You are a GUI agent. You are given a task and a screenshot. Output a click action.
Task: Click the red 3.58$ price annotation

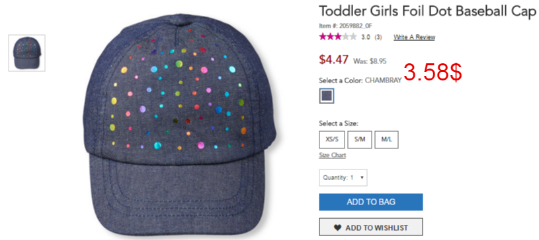coord(433,73)
